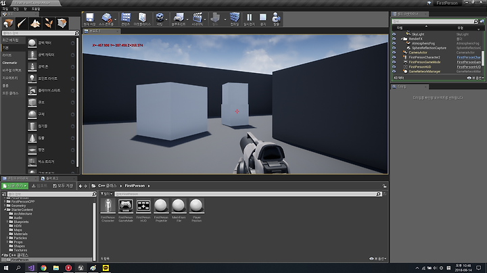Open the first menu in the menu bar

click(x=5, y=9)
